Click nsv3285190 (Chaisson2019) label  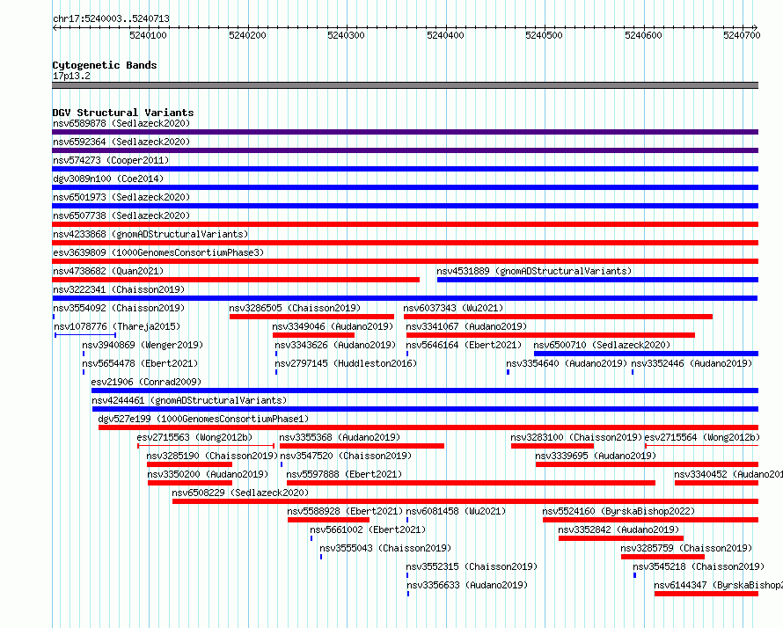(x=212, y=456)
